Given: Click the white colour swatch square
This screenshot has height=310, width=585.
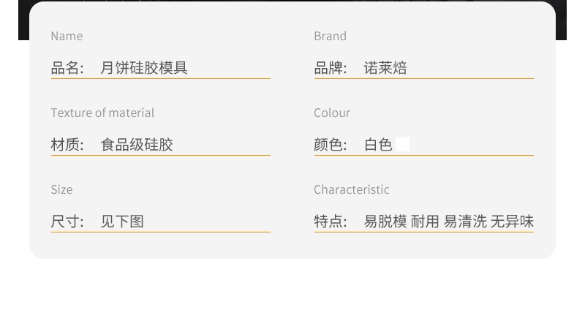Looking at the screenshot, I should coord(402,144).
